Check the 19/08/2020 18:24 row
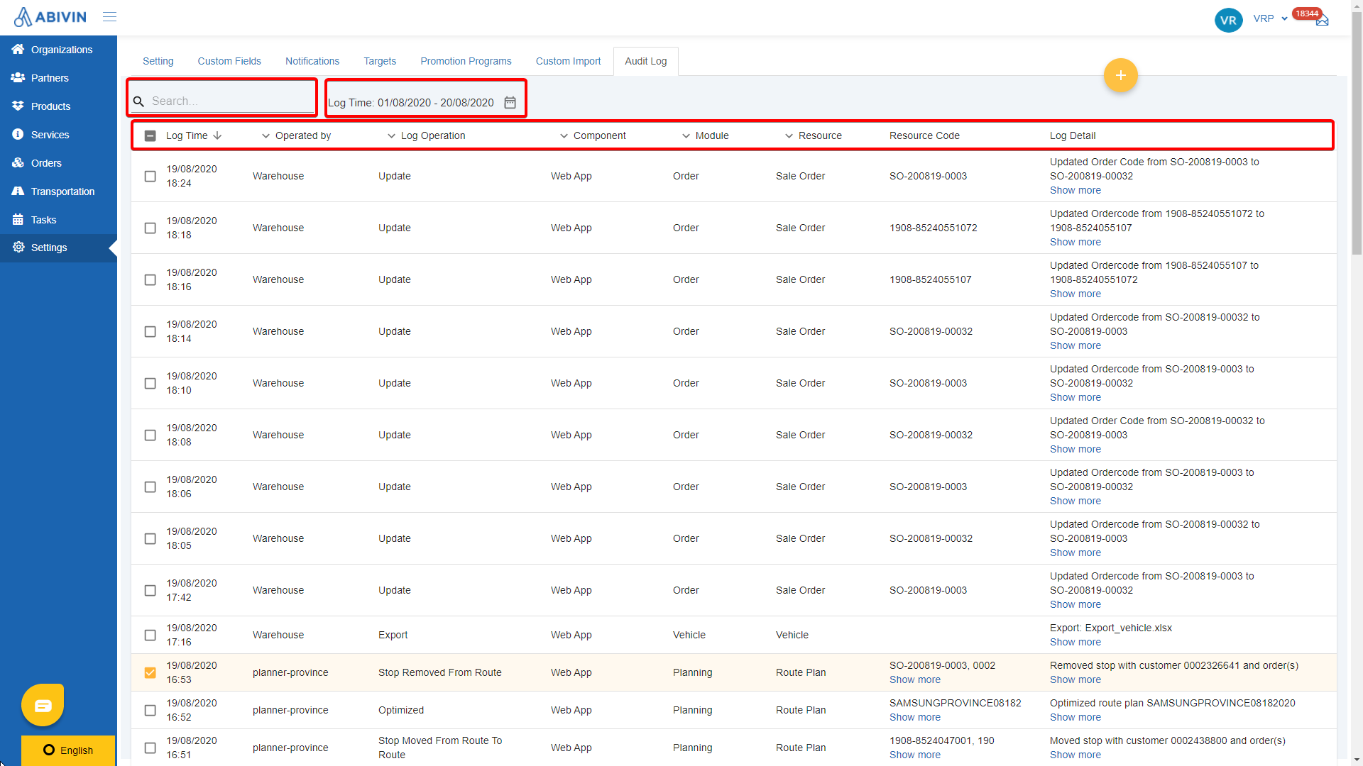The height and width of the screenshot is (766, 1363). [x=150, y=176]
